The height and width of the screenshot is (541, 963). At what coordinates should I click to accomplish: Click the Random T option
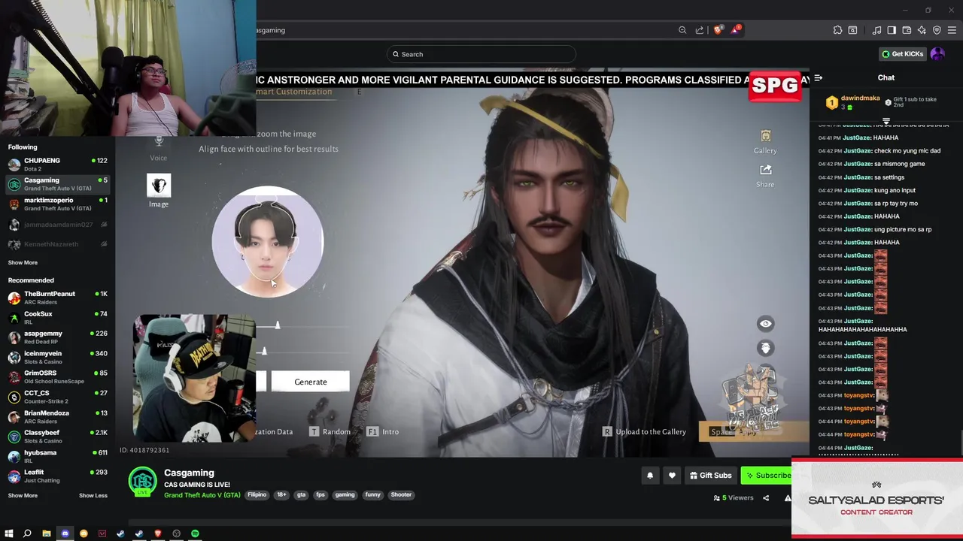click(x=330, y=431)
